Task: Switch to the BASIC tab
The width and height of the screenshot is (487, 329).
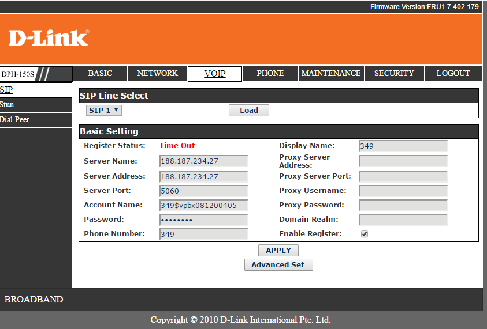Action: click(100, 74)
